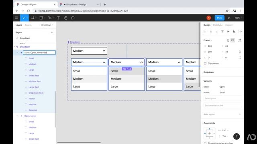The image size is (257, 144).
Task: Open the zoom level 100% dropdown
Action: pos(238,18)
